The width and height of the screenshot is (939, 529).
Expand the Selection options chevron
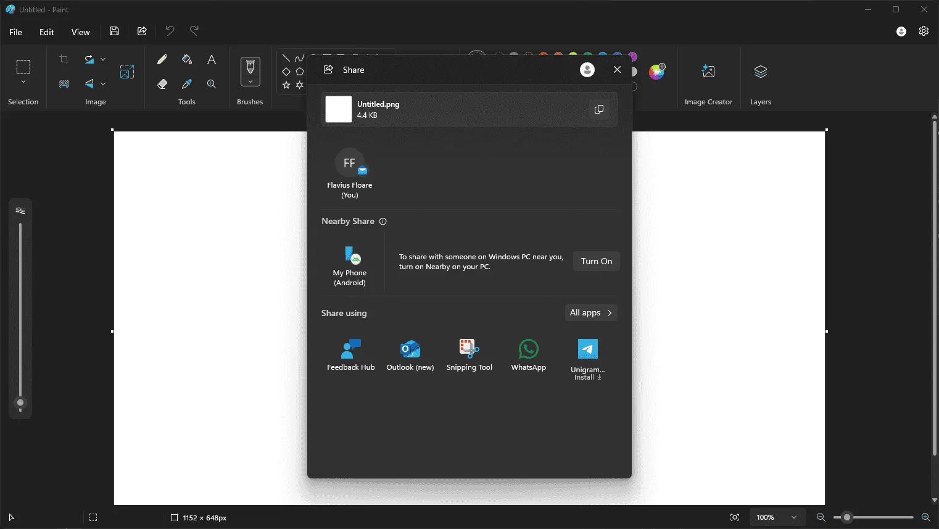(x=23, y=81)
